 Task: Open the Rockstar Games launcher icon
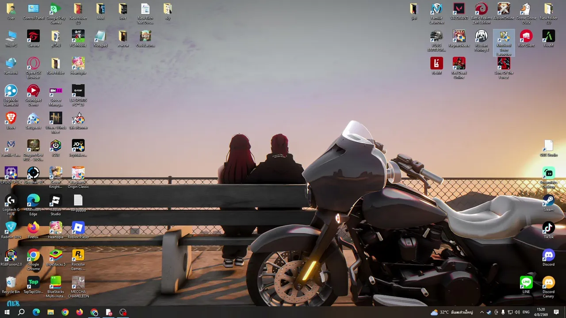(x=78, y=259)
